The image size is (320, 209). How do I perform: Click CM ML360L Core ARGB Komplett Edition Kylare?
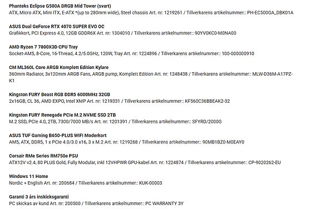click(x=59, y=67)
